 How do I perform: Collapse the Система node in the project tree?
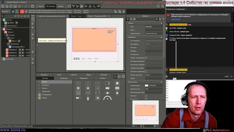pos(1,20)
